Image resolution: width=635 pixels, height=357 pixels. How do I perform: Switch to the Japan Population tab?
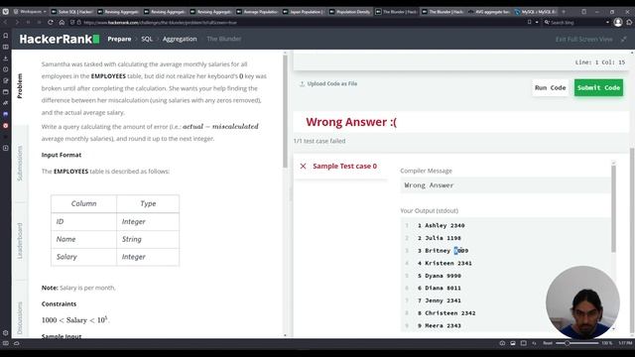click(303, 12)
